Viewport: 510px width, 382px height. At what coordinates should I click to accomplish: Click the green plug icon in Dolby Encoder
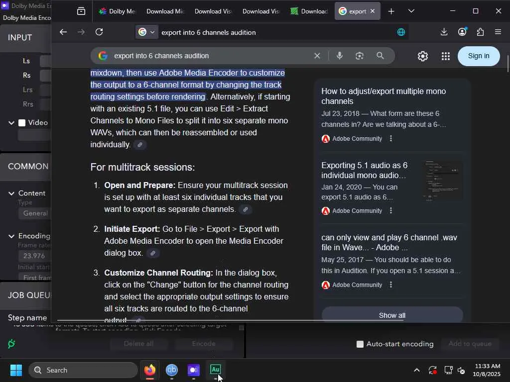coord(11,344)
